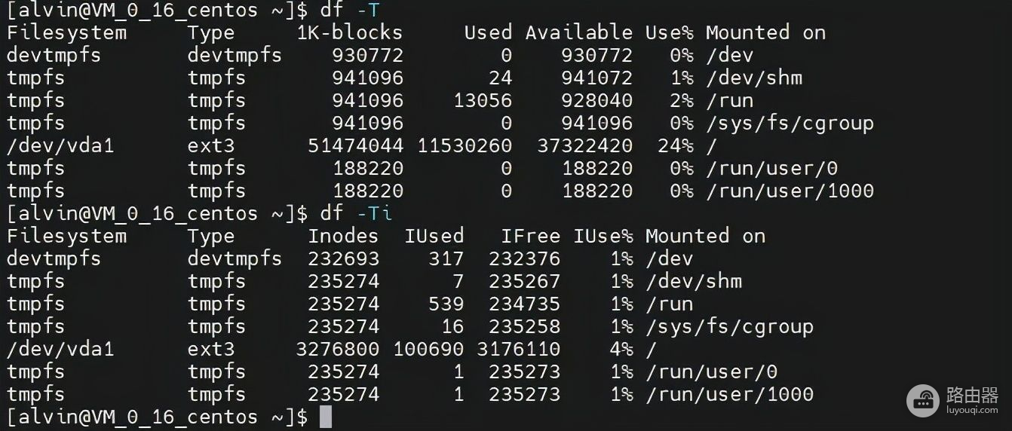
Task: Click the '1K-blocks' column header
Action: click(349, 32)
